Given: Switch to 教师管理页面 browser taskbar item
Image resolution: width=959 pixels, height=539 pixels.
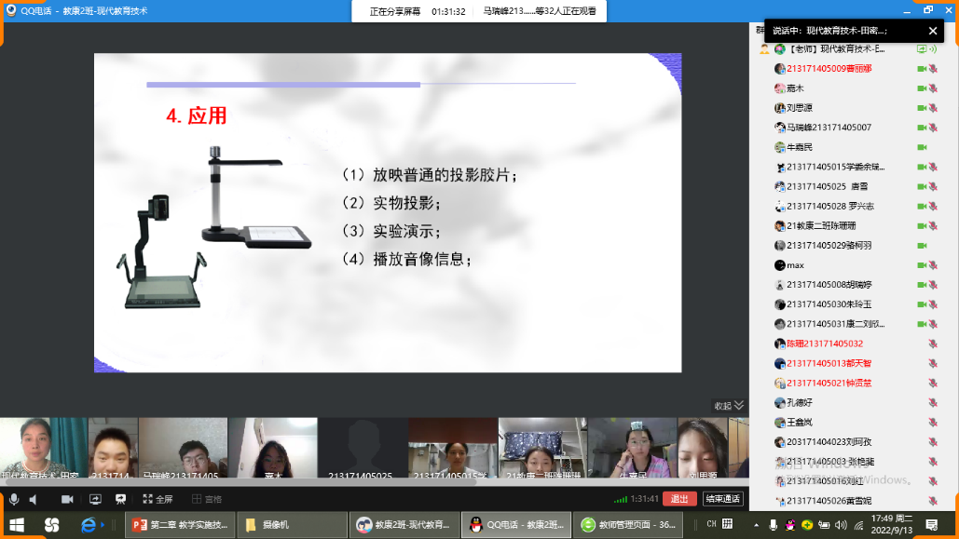Looking at the screenshot, I should tap(628, 525).
